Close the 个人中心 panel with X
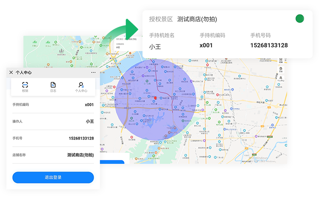The image size is (319, 200). pyautogui.click(x=11, y=72)
